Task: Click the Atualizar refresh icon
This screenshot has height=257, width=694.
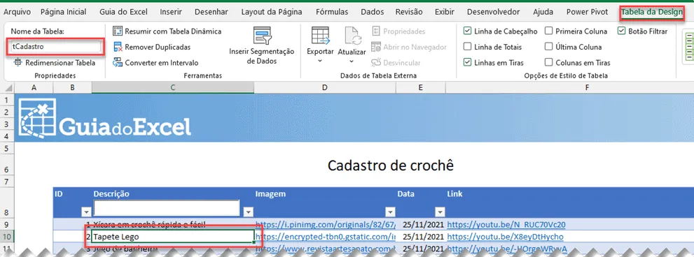Action: (354, 36)
